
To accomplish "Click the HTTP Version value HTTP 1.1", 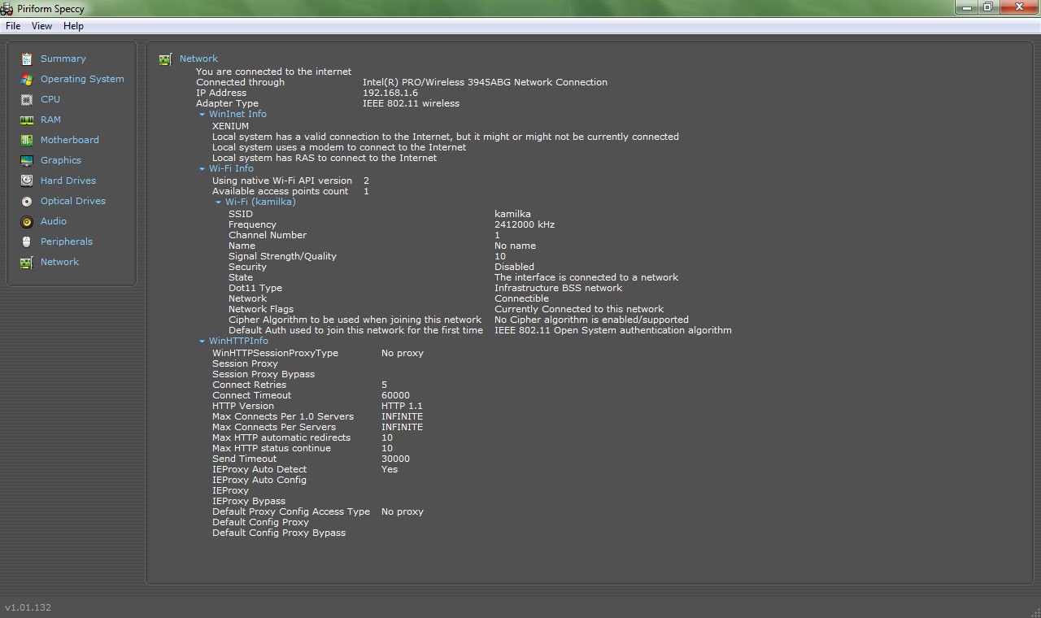I will pyautogui.click(x=402, y=406).
